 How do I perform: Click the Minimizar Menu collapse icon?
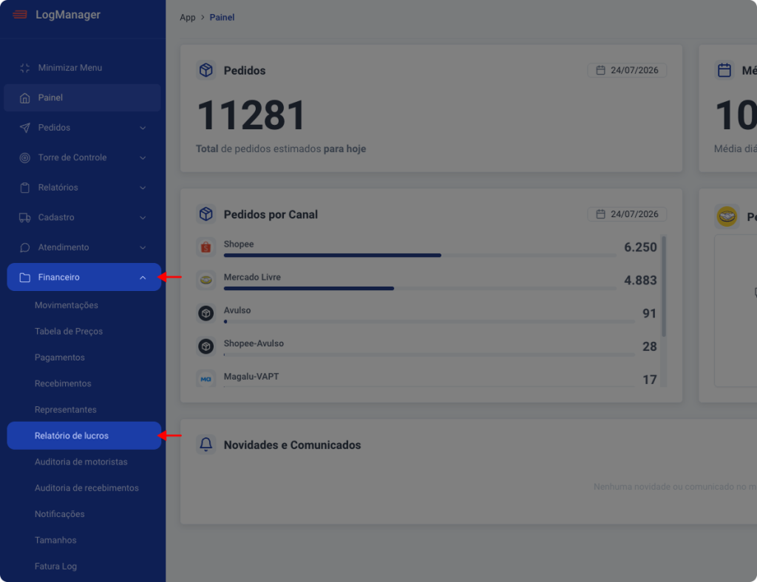[24, 68]
